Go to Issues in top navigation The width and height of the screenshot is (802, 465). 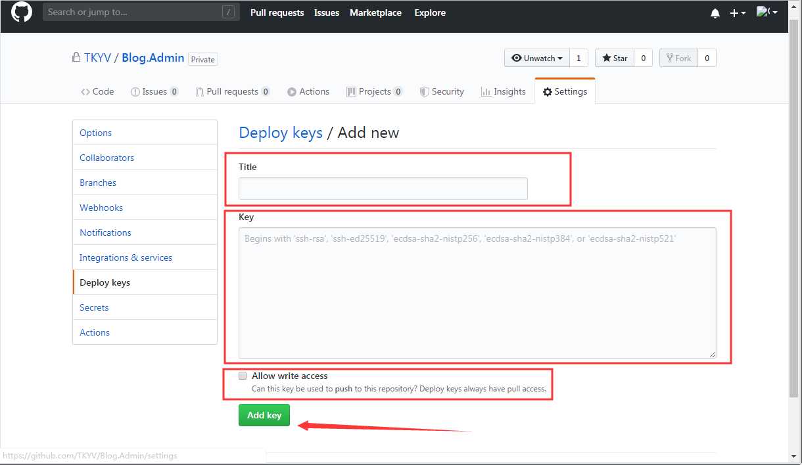[x=327, y=12]
